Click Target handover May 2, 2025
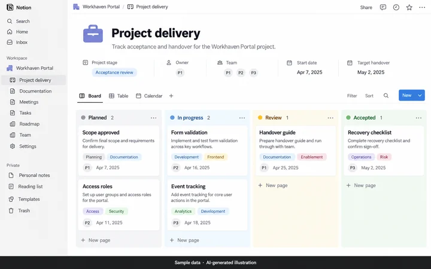The image size is (431, 269). click(371, 72)
